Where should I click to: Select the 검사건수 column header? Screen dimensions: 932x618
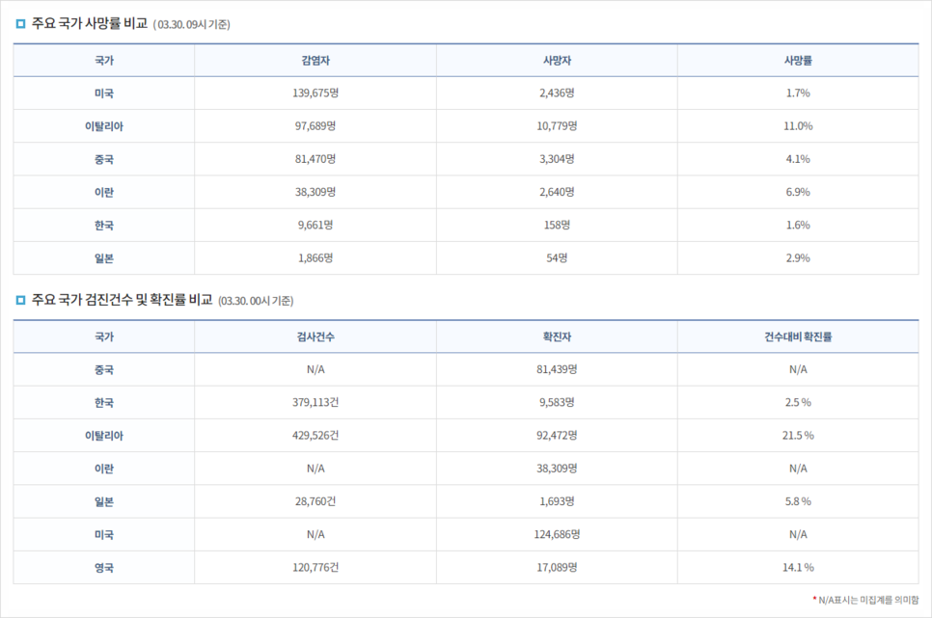click(315, 336)
